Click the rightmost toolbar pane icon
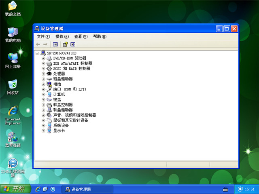 pyautogui.click(x=73, y=44)
